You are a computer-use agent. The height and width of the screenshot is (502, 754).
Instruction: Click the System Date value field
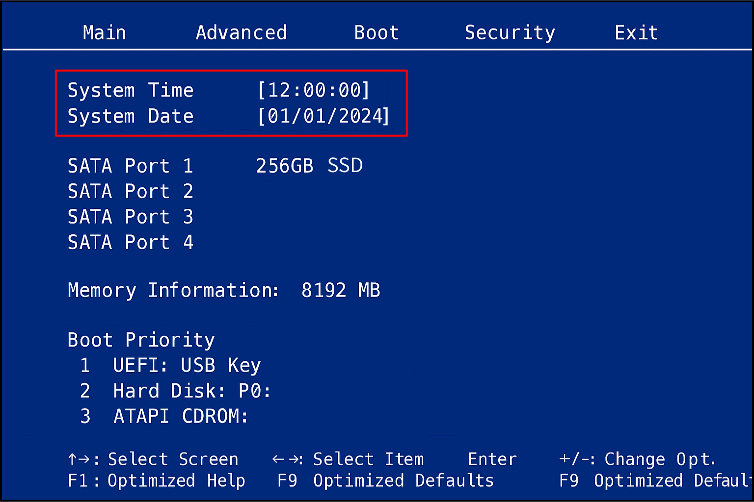tap(323, 116)
